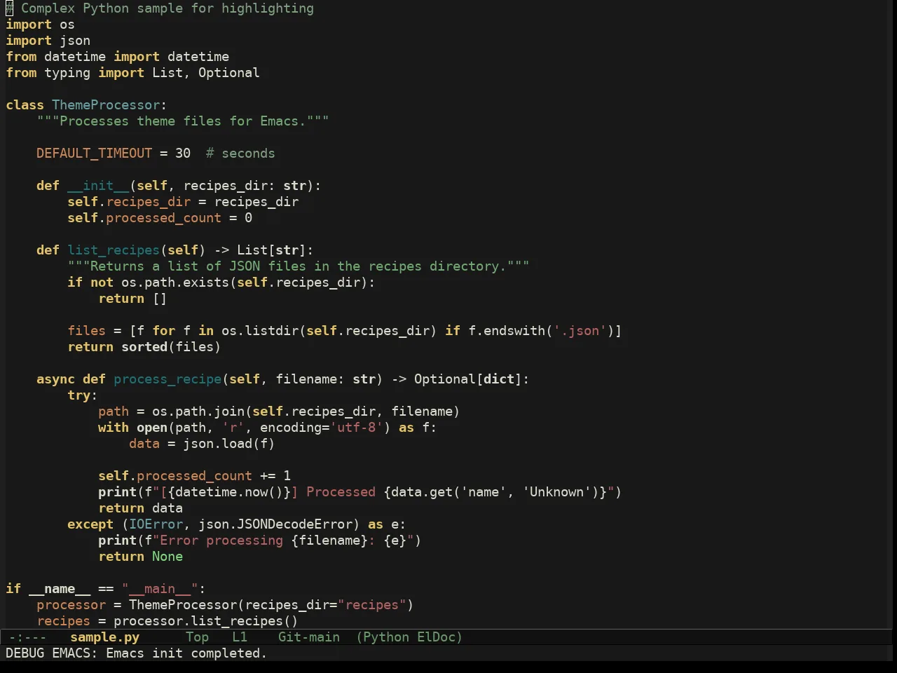Click the -:--- buffer status indicator
This screenshot has height=673, width=897.
(27, 637)
